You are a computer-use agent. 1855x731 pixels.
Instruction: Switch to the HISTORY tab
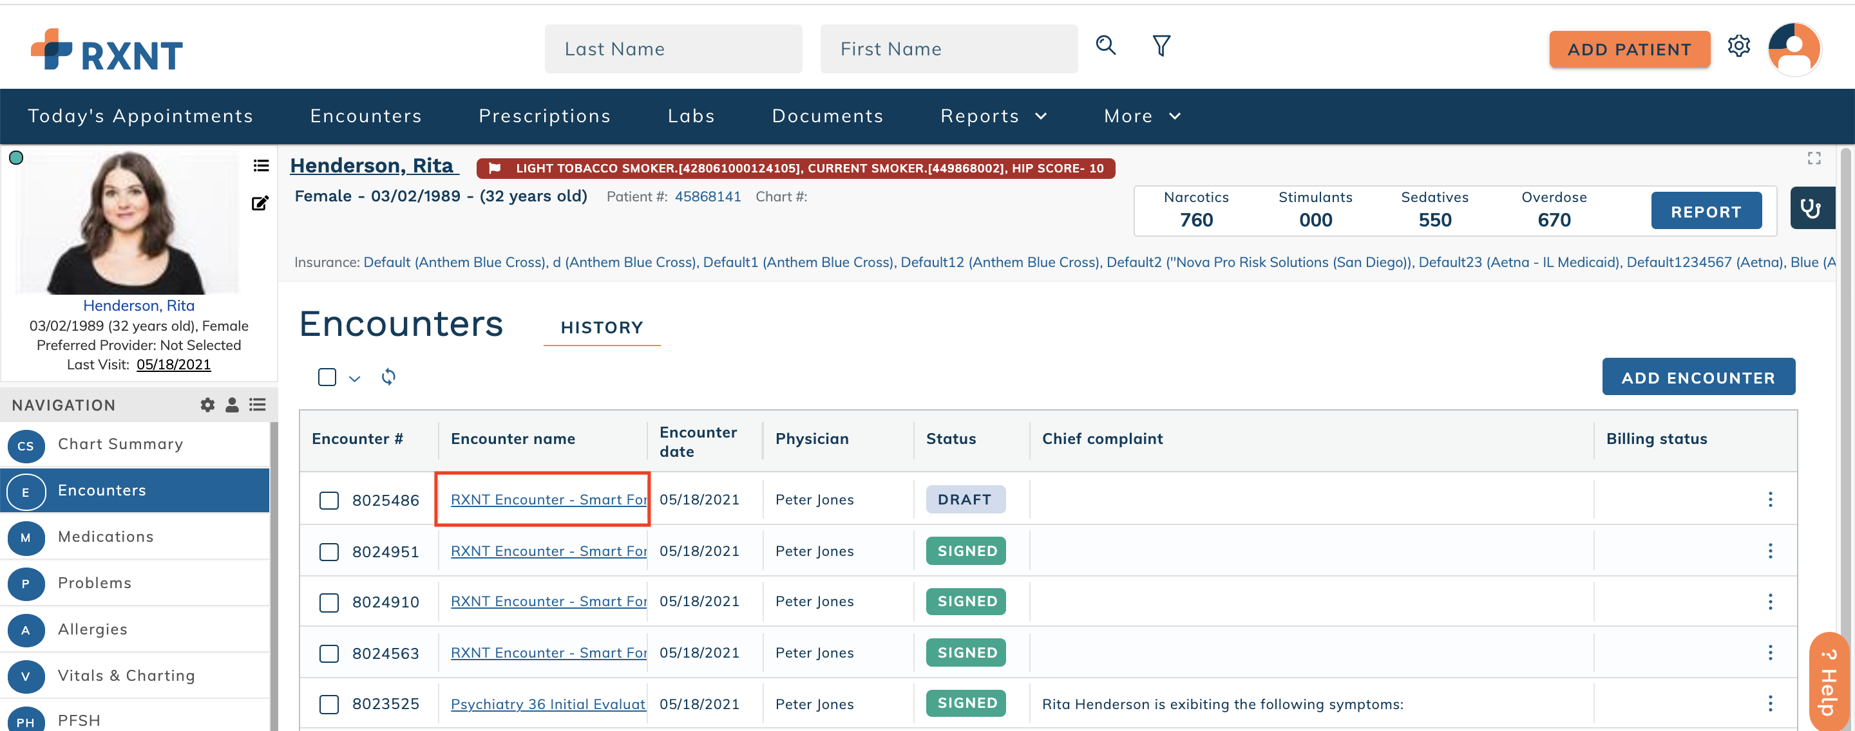pyautogui.click(x=602, y=328)
